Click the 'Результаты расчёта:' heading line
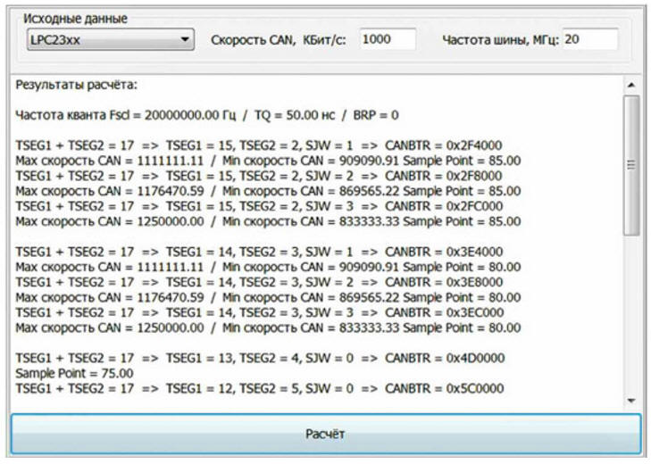The height and width of the screenshot is (464, 651). [76, 86]
